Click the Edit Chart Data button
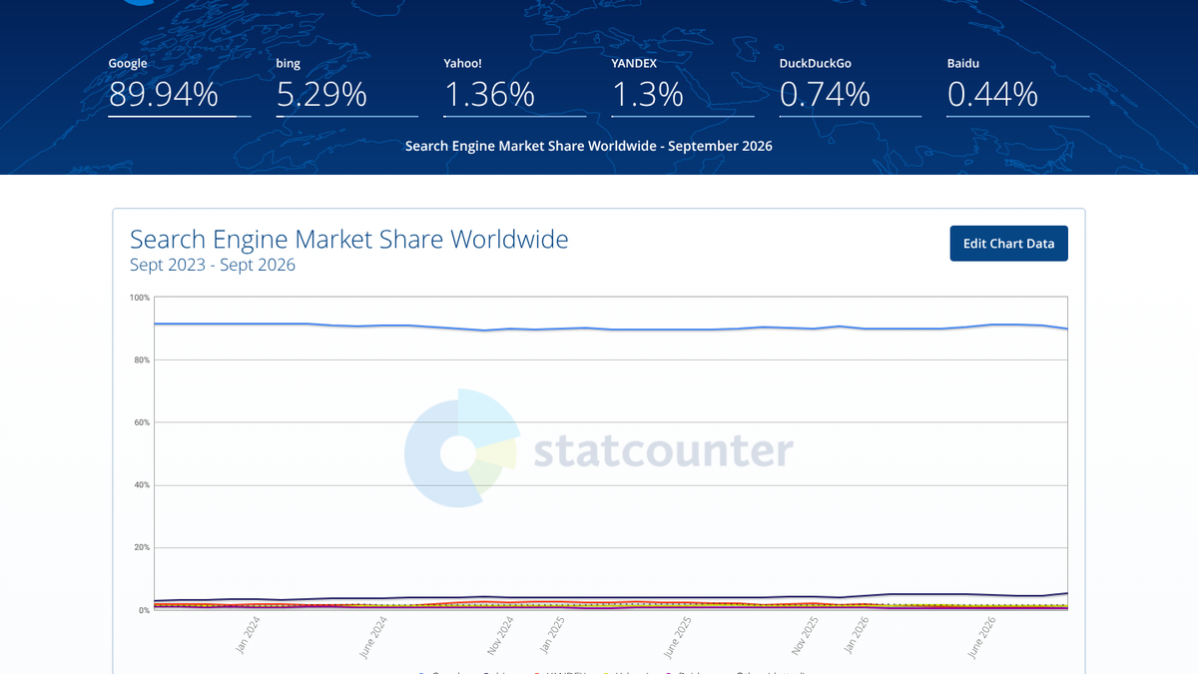Screen dimensions: 1198x674 [1008, 244]
